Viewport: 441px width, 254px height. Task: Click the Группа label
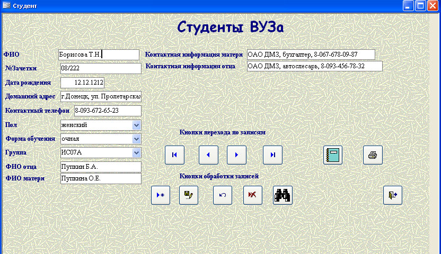16,153
